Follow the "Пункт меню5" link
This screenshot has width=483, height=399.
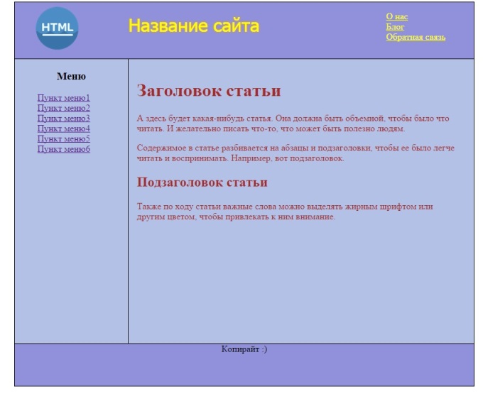[64, 139]
